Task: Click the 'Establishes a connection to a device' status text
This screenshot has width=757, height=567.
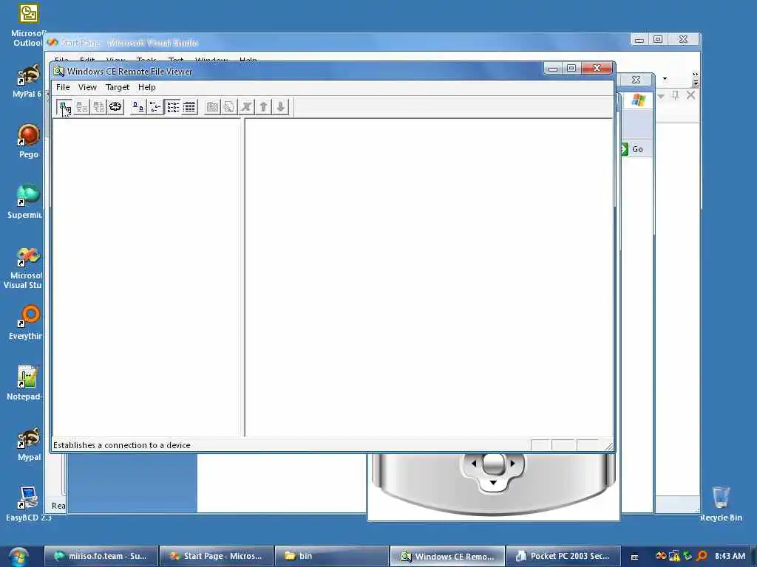Action: click(x=122, y=445)
